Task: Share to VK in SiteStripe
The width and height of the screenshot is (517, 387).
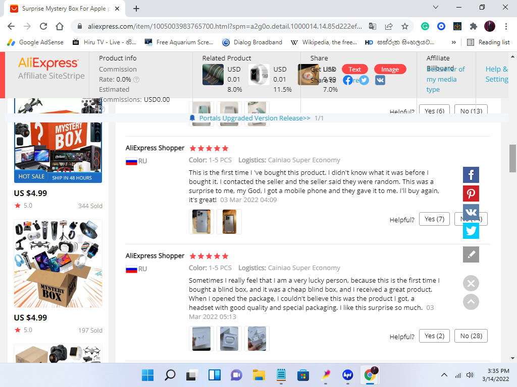Action: (380, 80)
